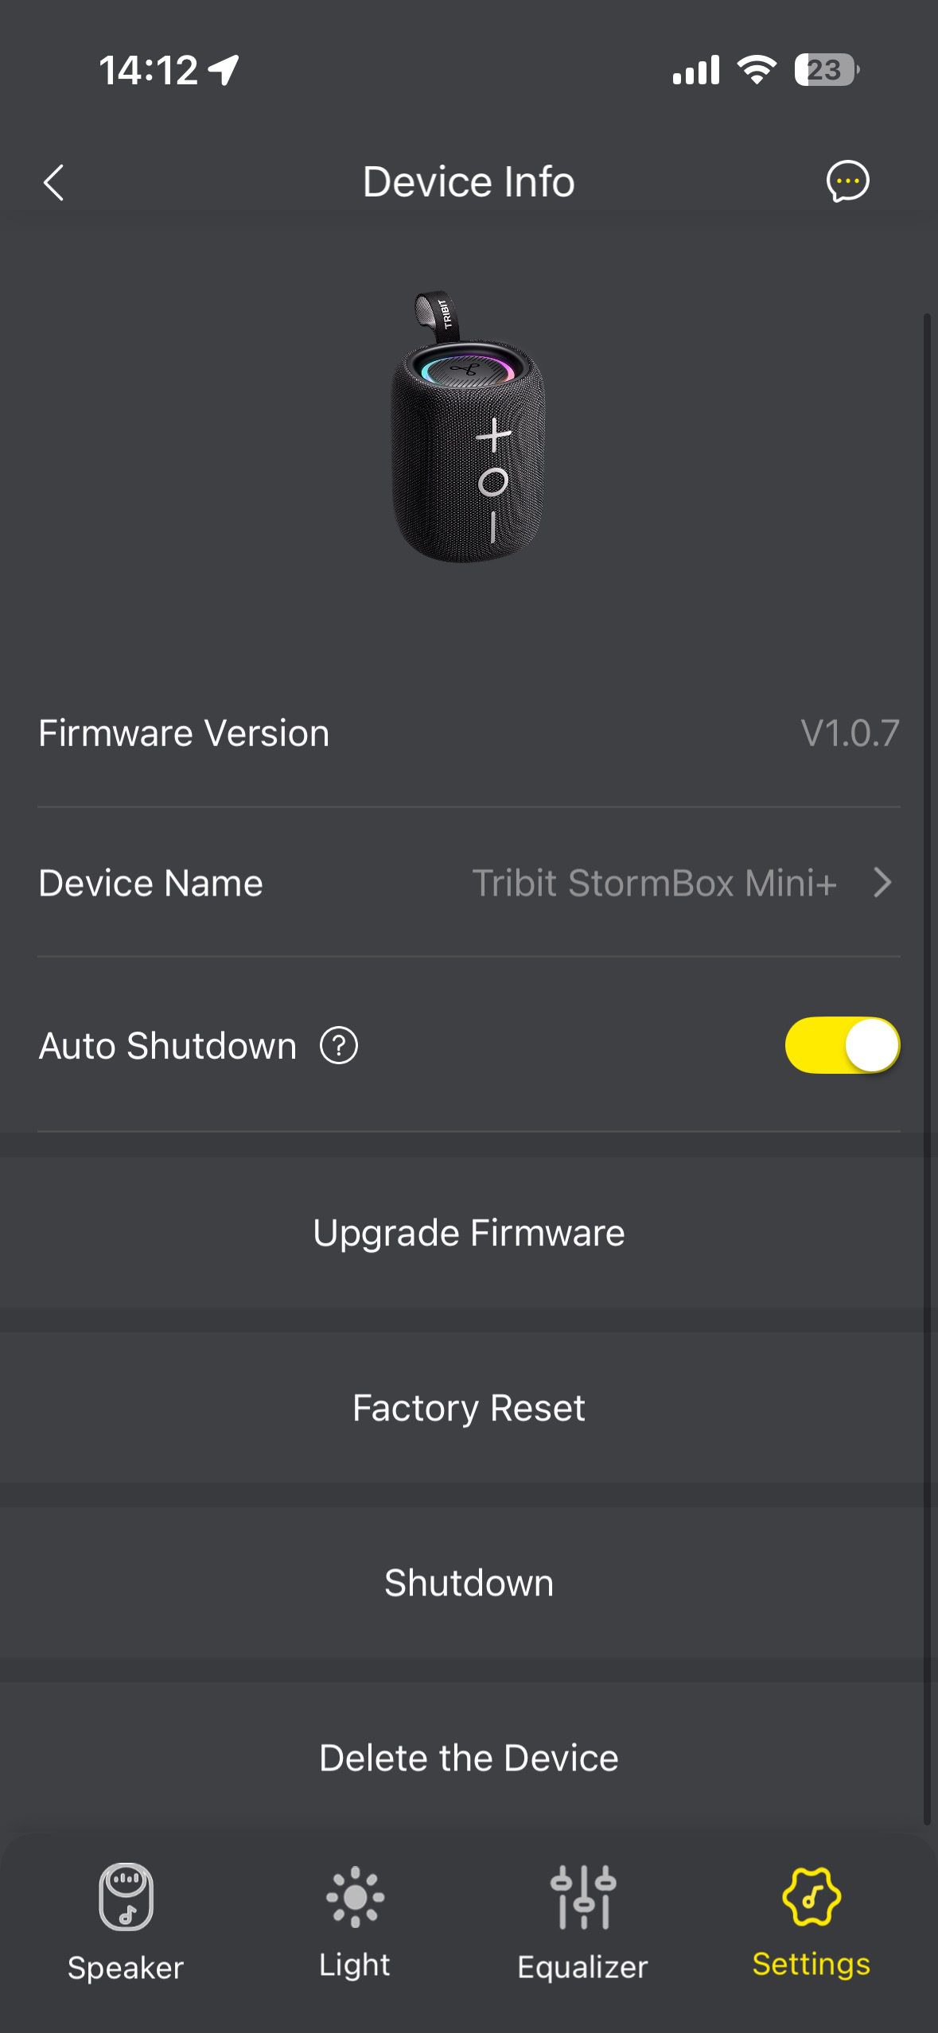The width and height of the screenshot is (938, 2033).
Task: Open the Tribit StormBox Mini+ name field
Action: coord(654,883)
